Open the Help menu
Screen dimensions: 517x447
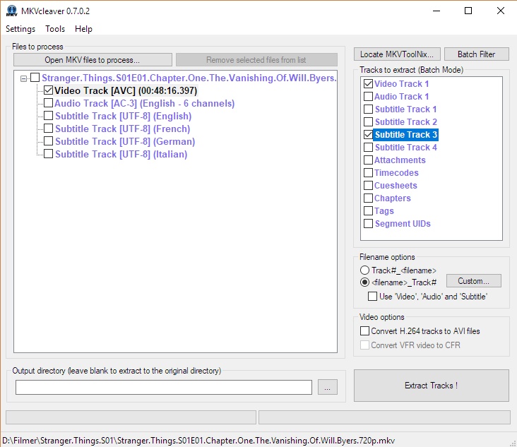pyautogui.click(x=83, y=29)
